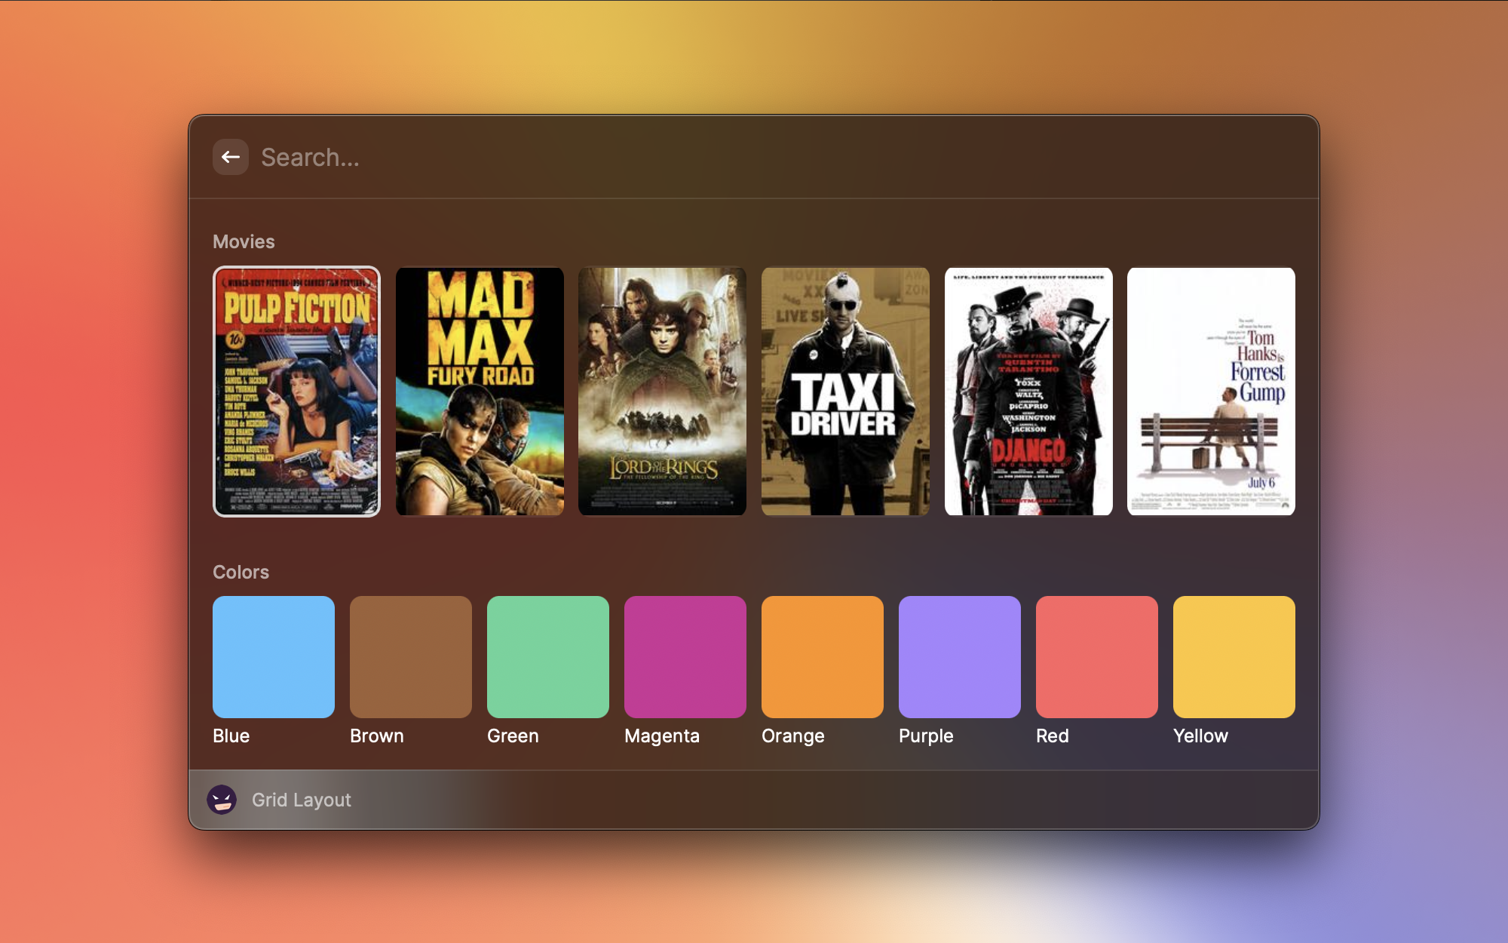Select the Red color swatch
This screenshot has height=943, width=1508.
(x=1097, y=657)
